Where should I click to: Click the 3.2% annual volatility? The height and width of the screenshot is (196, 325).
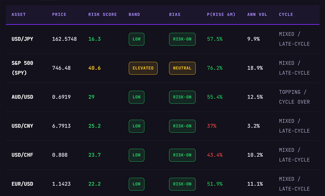254,126
